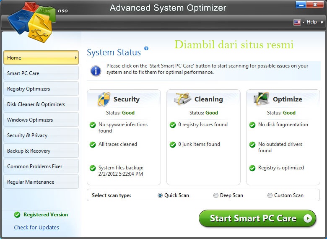Open Security & Privacy section
The height and width of the screenshot is (239, 327).
[x=41, y=135]
